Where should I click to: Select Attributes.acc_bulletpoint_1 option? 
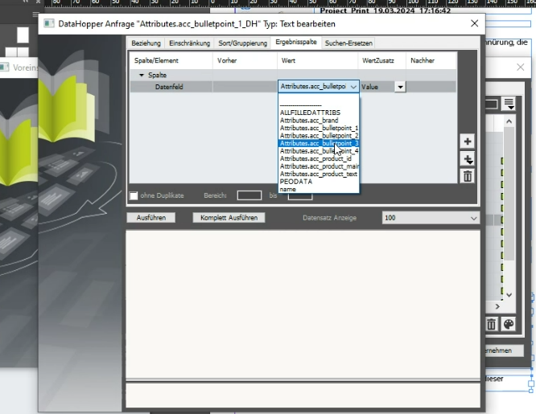pos(319,128)
